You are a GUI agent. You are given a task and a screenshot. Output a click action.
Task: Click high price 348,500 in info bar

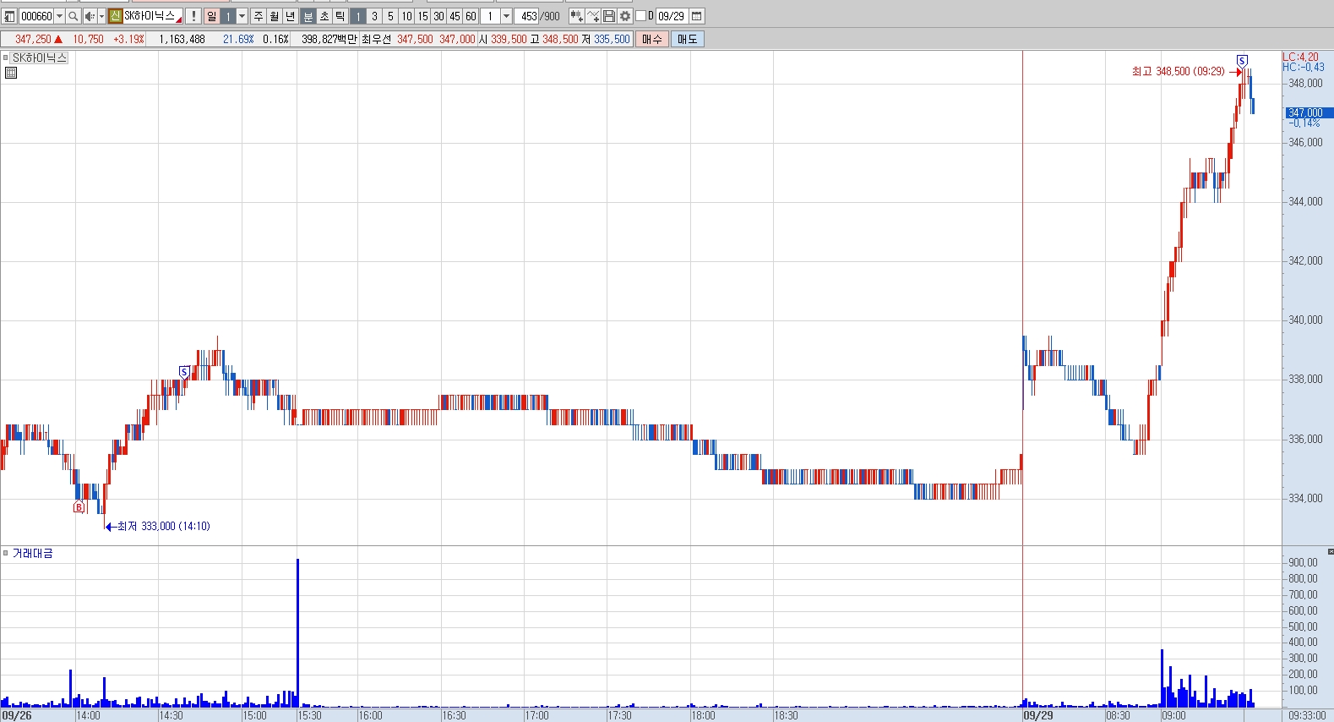pyautogui.click(x=560, y=39)
